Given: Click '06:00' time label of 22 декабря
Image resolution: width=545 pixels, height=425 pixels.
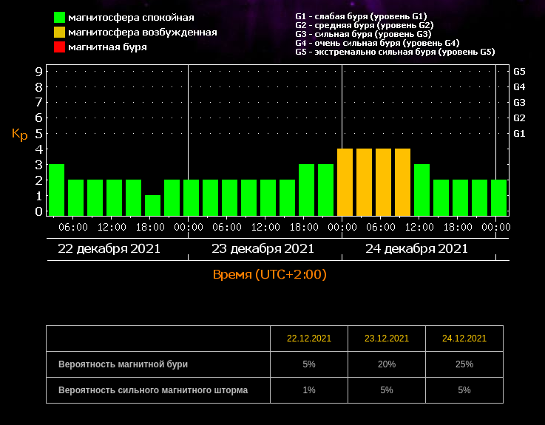Looking at the screenshot, I should [73, 227].
